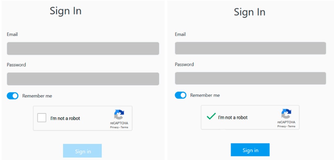The image size is (334, 160).
Task: Toggle Remember me in the unverified captcha form
Action: coord(13,96)
